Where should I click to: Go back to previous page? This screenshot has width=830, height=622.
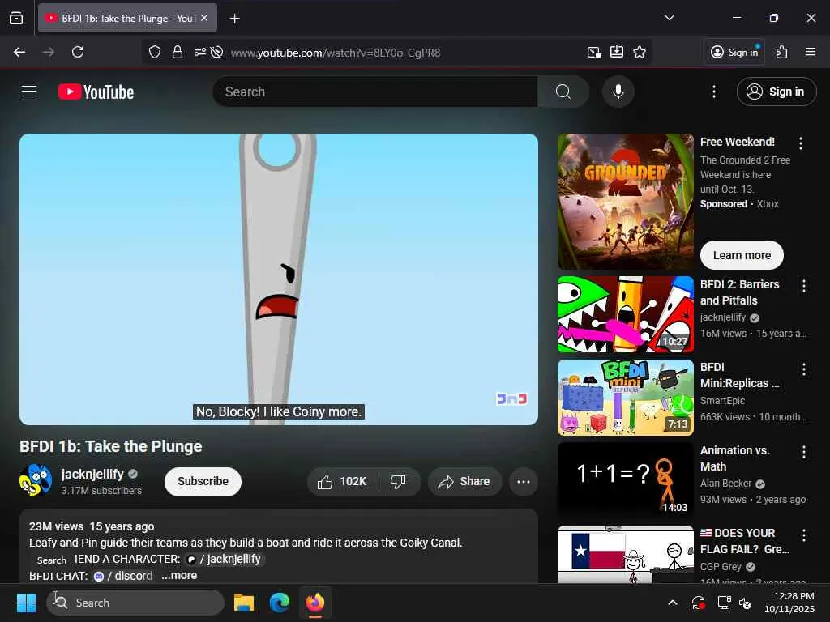pos(19,52)
